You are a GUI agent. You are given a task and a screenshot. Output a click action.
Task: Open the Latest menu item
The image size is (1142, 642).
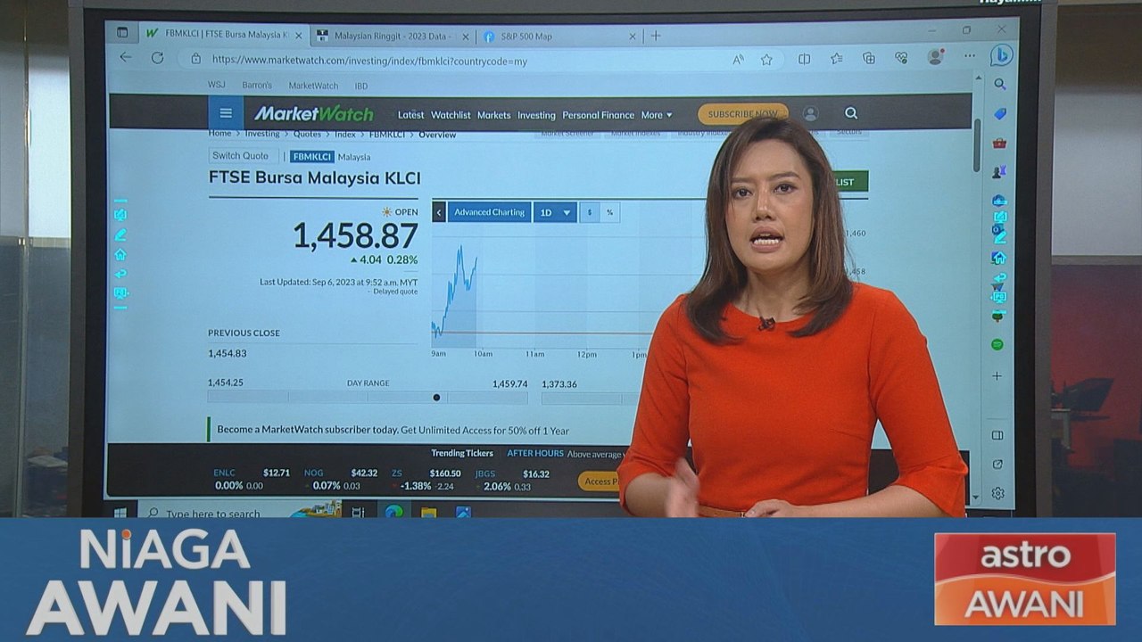410,115
